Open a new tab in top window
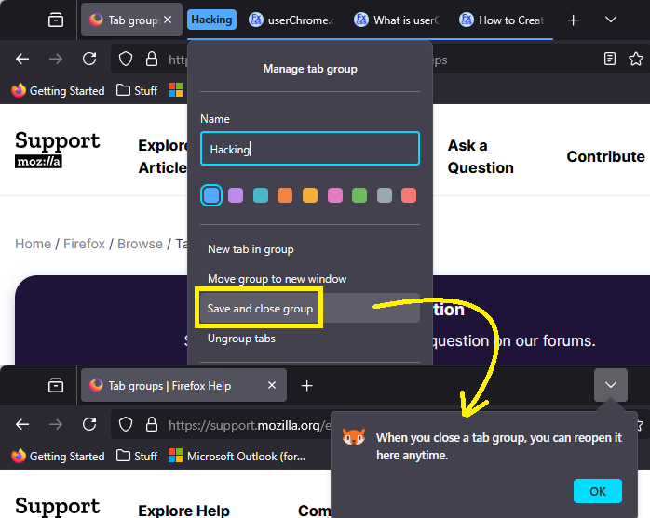This screenshot has height=518, width=650. tap(573, 20)
